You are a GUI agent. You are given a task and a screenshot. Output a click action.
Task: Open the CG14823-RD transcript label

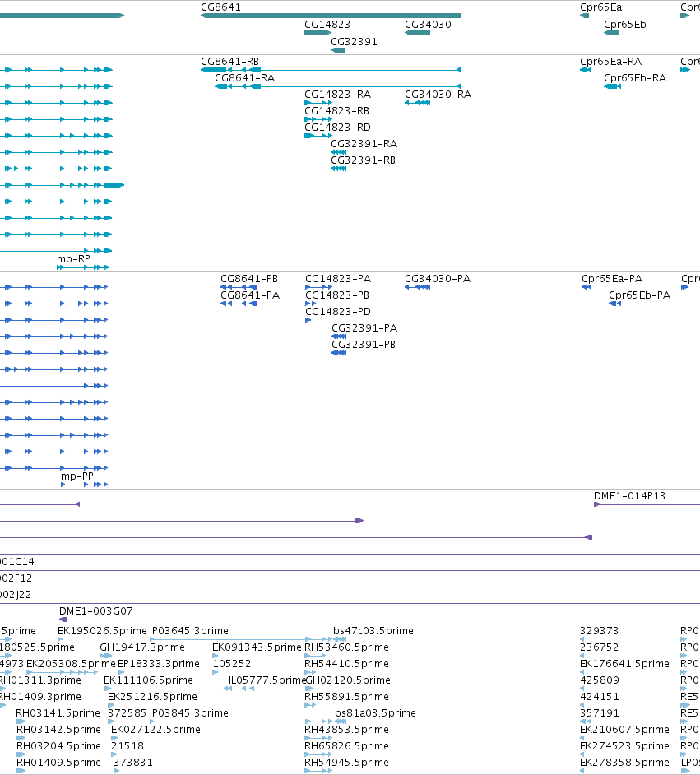337,128
